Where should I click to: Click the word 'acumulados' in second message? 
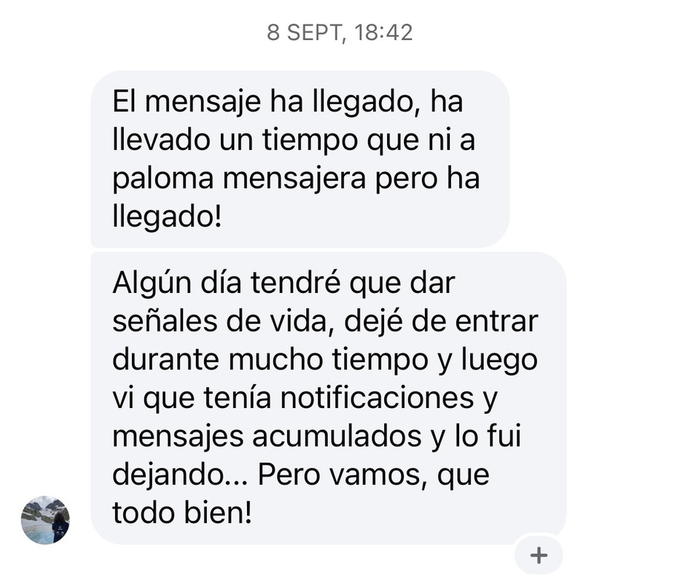pyautogui.click(x=337, y=436)
